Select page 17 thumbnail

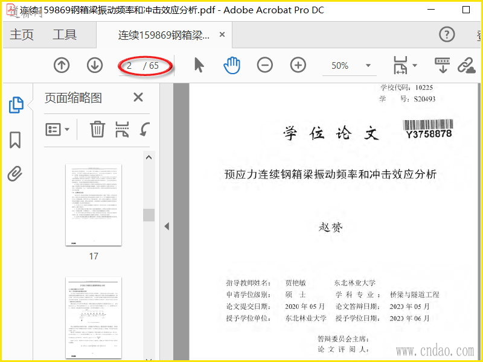click(94, 205)
